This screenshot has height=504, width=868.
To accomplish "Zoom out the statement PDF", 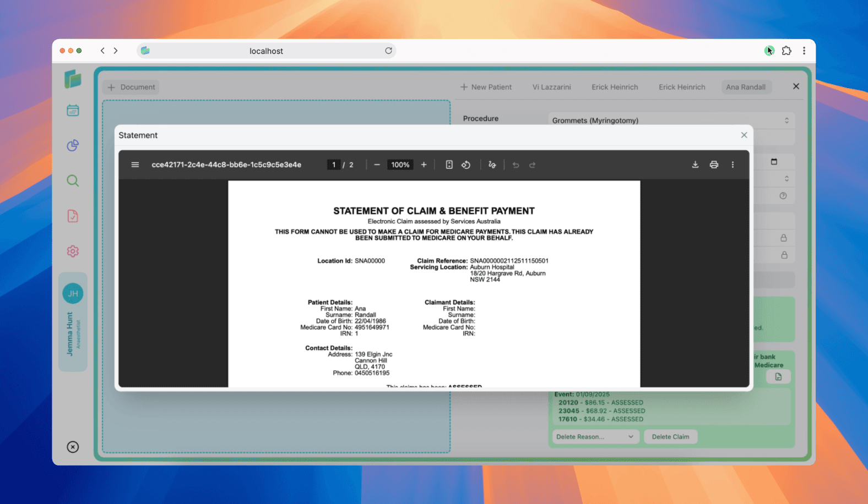I will pos(377,165).
